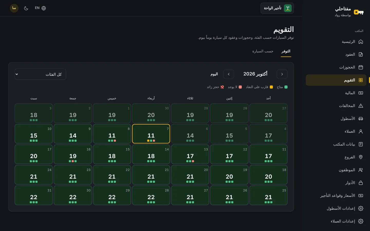Click the calendar icon beside الحجوزات
The image size is (370, 231).
[361, 67]
